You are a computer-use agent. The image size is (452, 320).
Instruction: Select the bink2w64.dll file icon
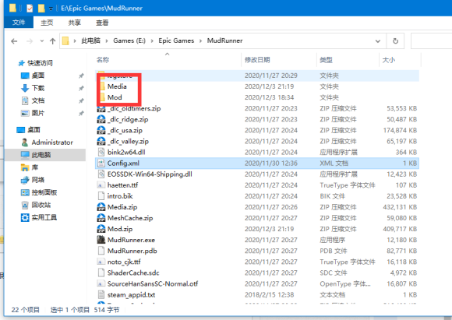101,152
